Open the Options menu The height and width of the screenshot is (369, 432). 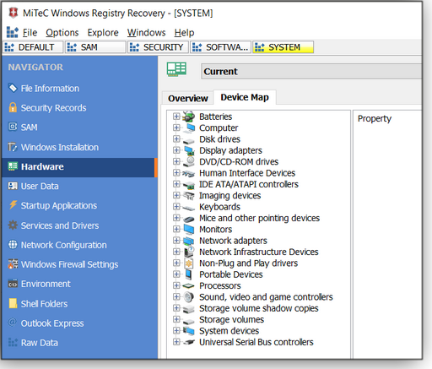tap(62, 33)
